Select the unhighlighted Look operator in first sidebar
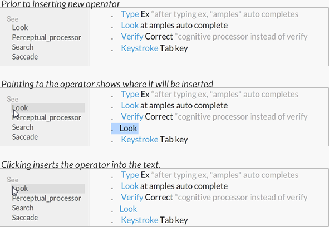Viewport: 329px width, 227px height. tap(20, 27)
